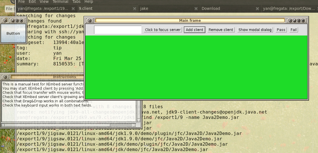This screenshot has height=153, width=318.
Task: Shade the Main frame window with up-arrow icon
Action: [x=290, y=21]
